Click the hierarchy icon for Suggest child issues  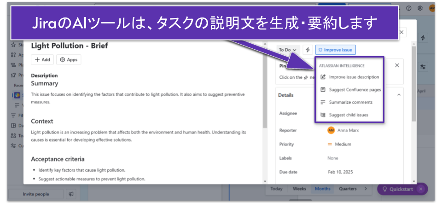(x=323, y=115)
